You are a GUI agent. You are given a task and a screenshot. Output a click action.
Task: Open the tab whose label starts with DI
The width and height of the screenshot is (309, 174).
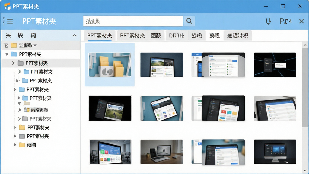coord(177,36)
